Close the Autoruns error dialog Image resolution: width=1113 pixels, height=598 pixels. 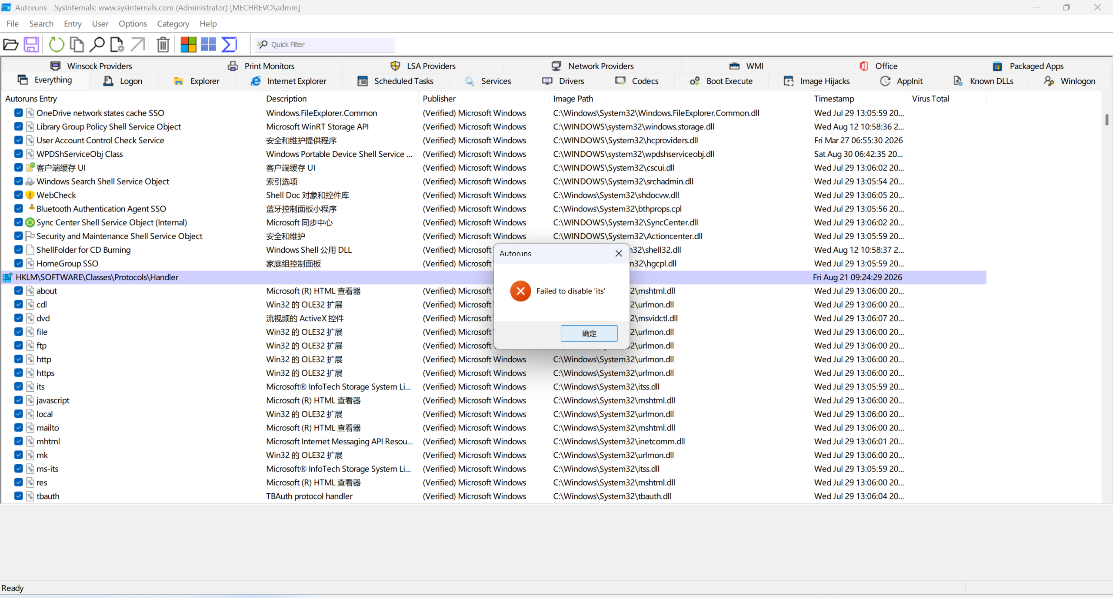tap(619, 254)
